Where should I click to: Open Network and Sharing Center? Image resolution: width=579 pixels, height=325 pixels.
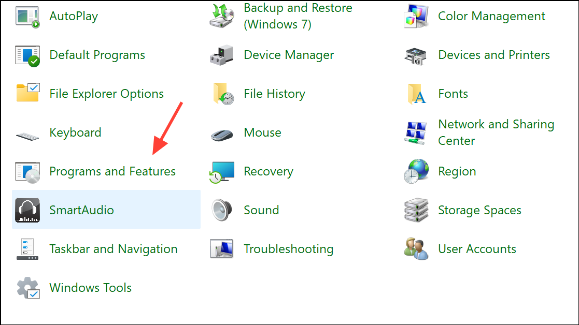[x=496, y=132]
